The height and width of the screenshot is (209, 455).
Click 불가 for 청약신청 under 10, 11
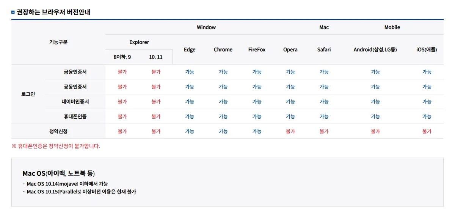coord(156,131)
